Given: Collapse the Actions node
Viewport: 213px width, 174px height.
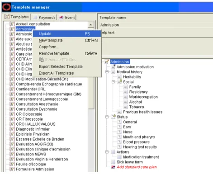Looking at the screenshot, I should coord(107,152).
